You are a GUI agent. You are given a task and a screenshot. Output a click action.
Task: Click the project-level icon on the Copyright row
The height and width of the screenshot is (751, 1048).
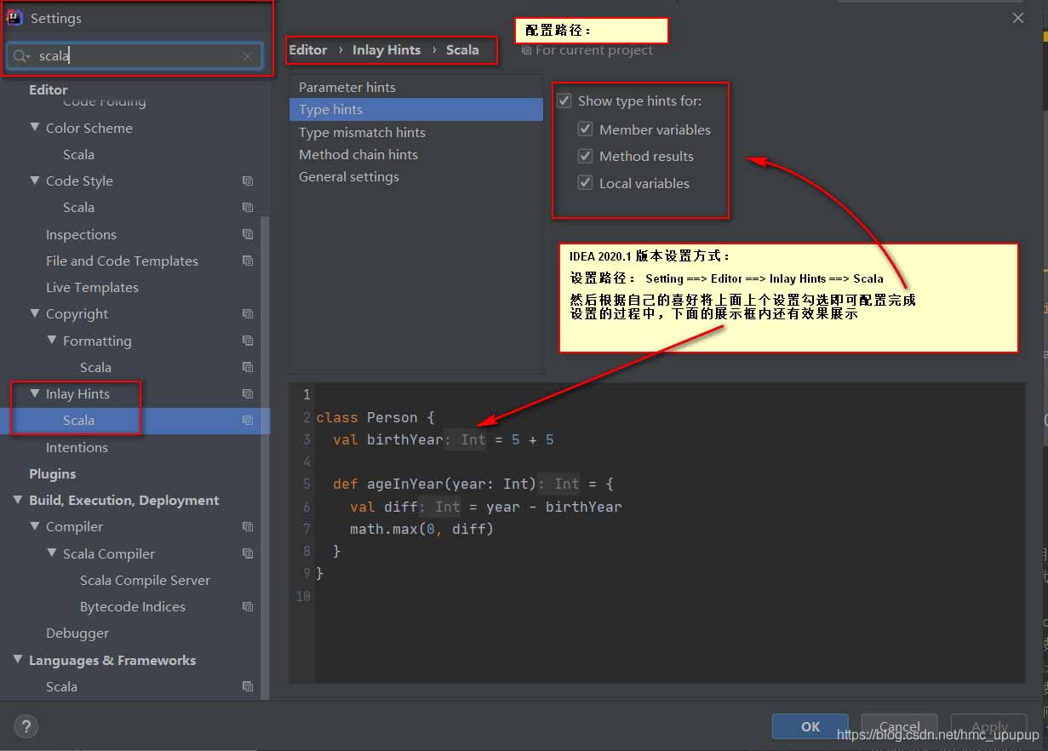coord(248,313)
